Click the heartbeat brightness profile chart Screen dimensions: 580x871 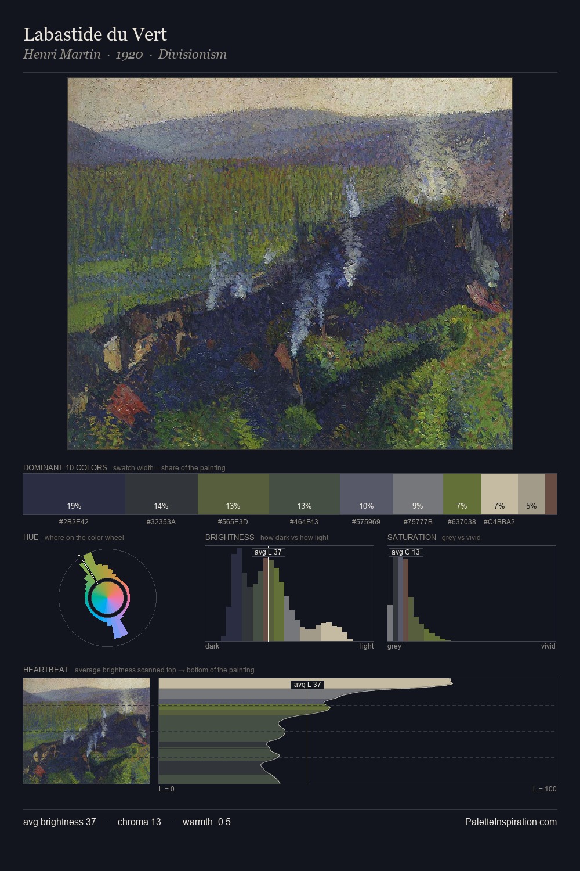(x=358, y=731)
